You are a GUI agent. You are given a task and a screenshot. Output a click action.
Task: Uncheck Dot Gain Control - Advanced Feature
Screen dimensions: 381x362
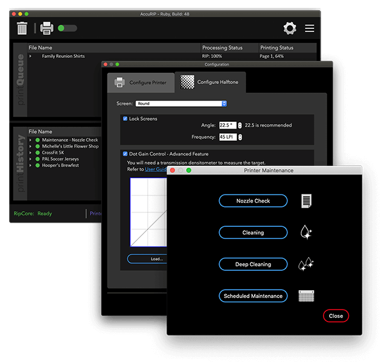(125, 154)
